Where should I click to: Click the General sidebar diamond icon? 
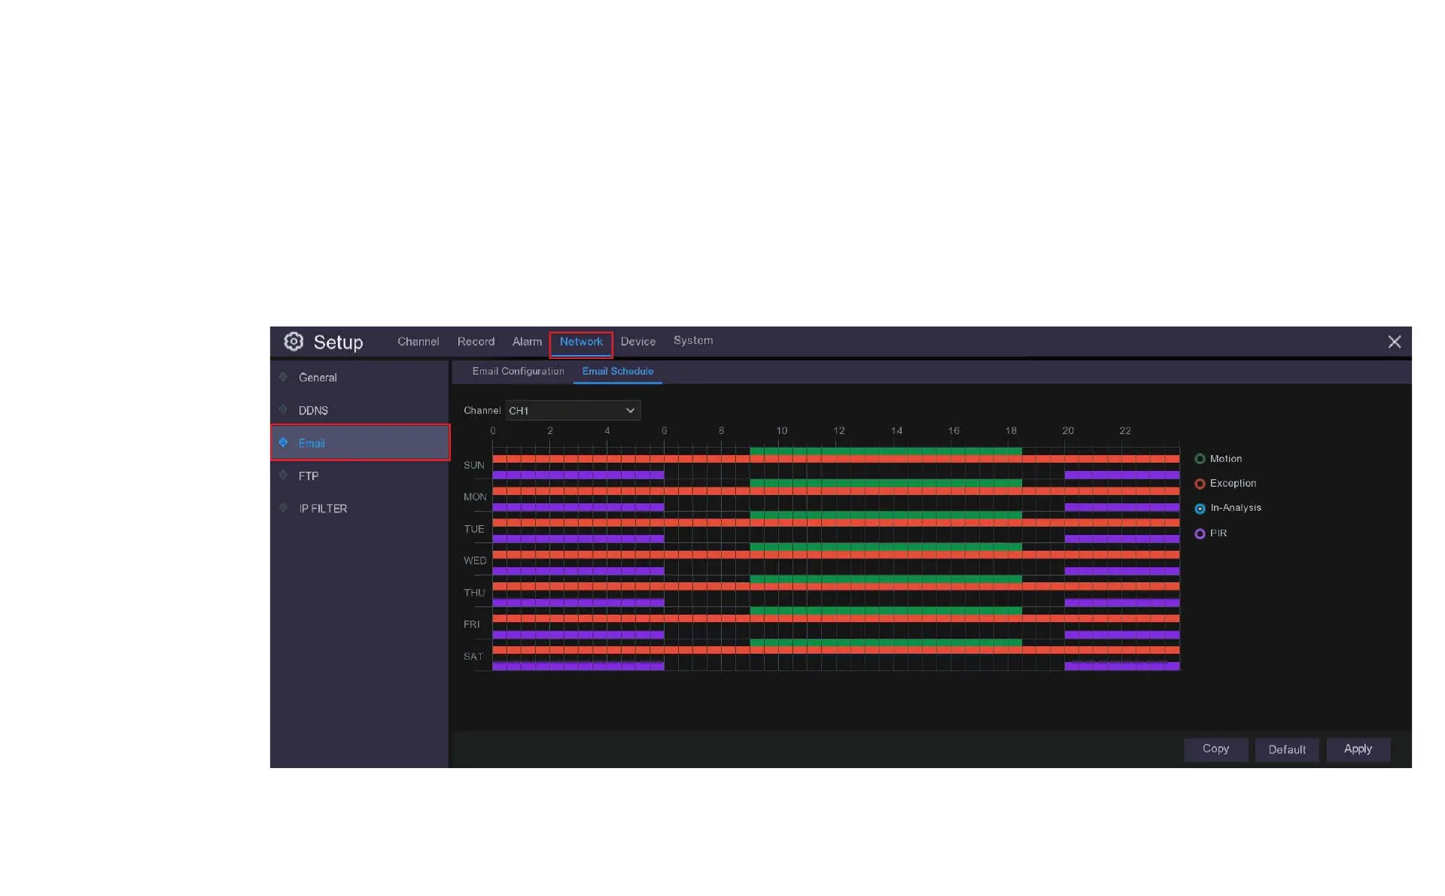(284, 377)
